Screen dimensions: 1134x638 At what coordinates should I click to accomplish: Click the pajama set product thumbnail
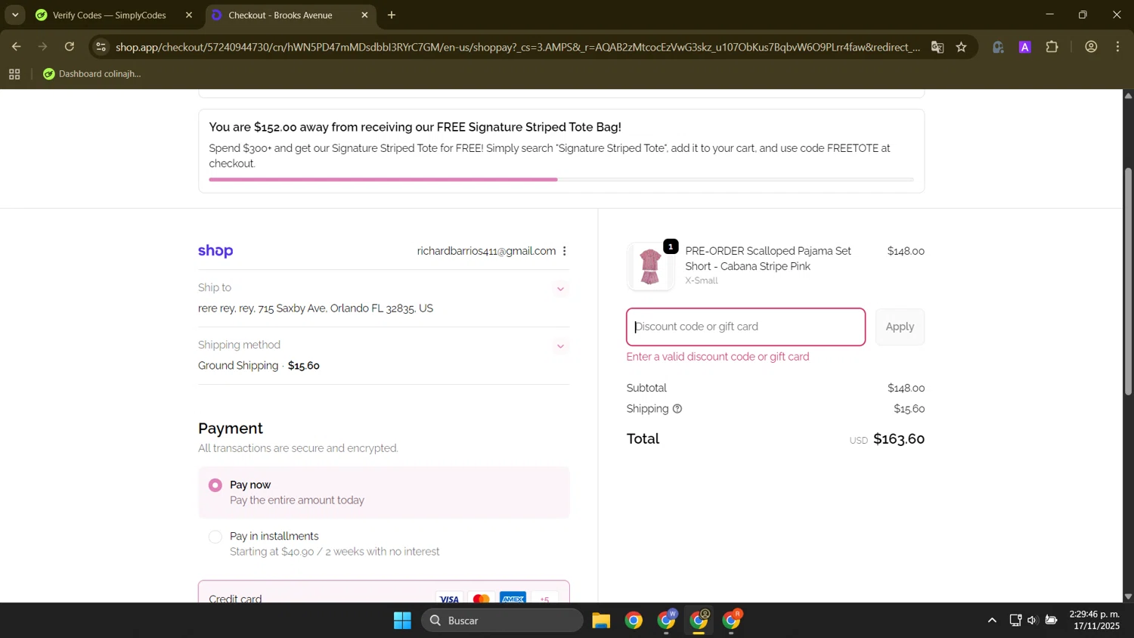[x=650, y=267]
